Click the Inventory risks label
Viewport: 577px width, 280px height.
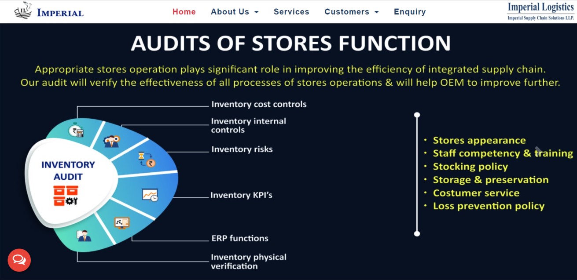(x=242, y=149)
